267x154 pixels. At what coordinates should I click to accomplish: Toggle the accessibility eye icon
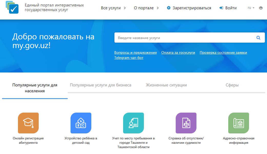click(x=261, y=8)
